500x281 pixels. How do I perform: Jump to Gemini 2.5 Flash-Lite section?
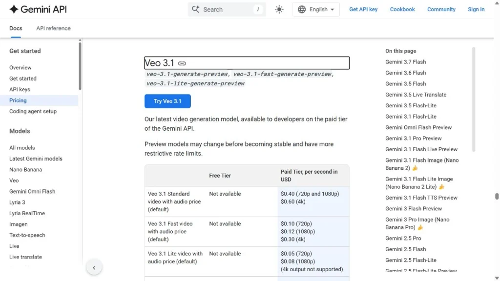coord(411,261)
